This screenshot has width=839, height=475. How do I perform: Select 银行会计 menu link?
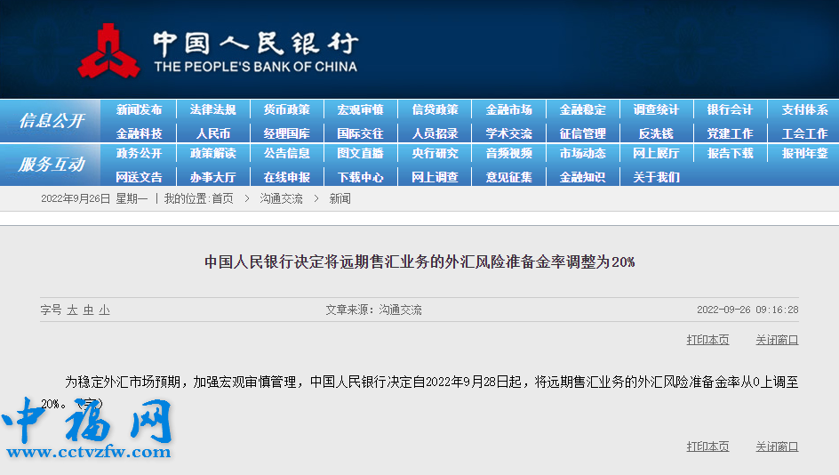coord(731,109)
